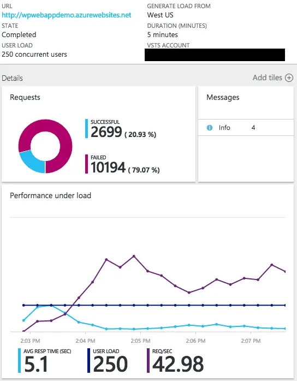Click the Messages tile header
This screenshot has height=381, width=297.
pos(223,98)
